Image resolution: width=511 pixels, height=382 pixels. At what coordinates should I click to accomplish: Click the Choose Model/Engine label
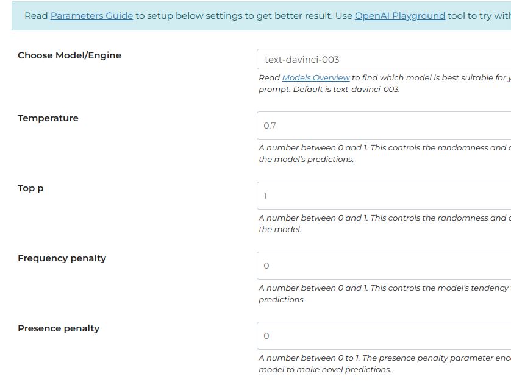coord(70,55)
